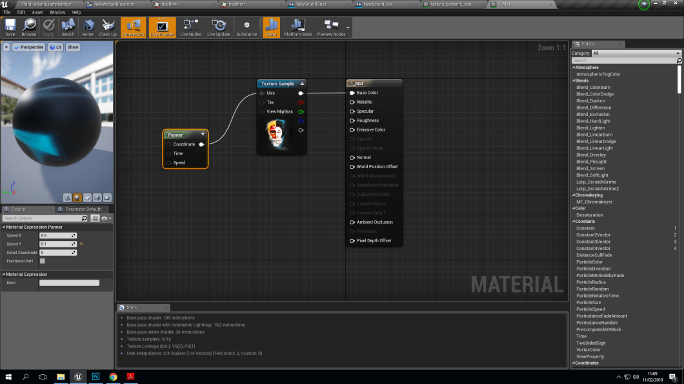Screen dimensions: 684x384
Task: Run Clean Up on the graph
Action: pos(107,27)
